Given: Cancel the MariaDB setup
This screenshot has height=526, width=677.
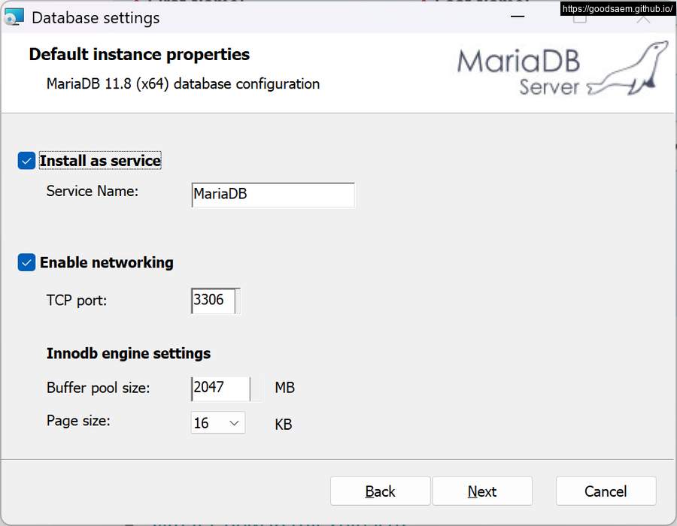Looking at the screenshot, I should point(606,491).
